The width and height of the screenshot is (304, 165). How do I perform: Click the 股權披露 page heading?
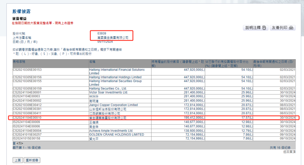(21, 12)
